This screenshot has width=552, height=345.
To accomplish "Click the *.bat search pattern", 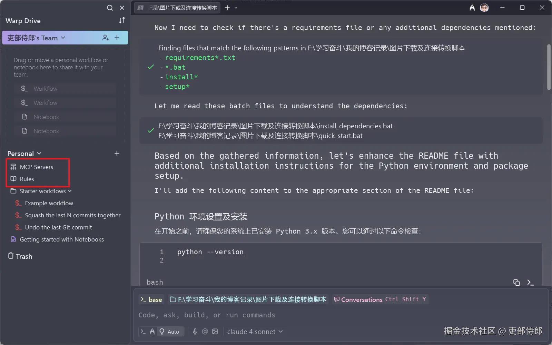I will [175, 67].
